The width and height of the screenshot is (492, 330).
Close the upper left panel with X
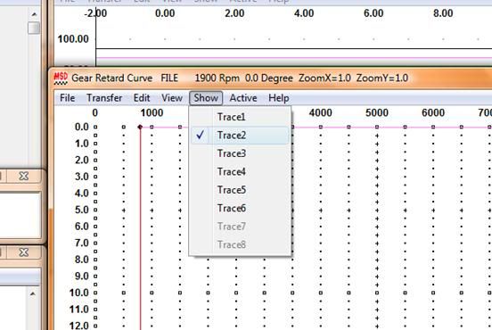coord(23,176)
